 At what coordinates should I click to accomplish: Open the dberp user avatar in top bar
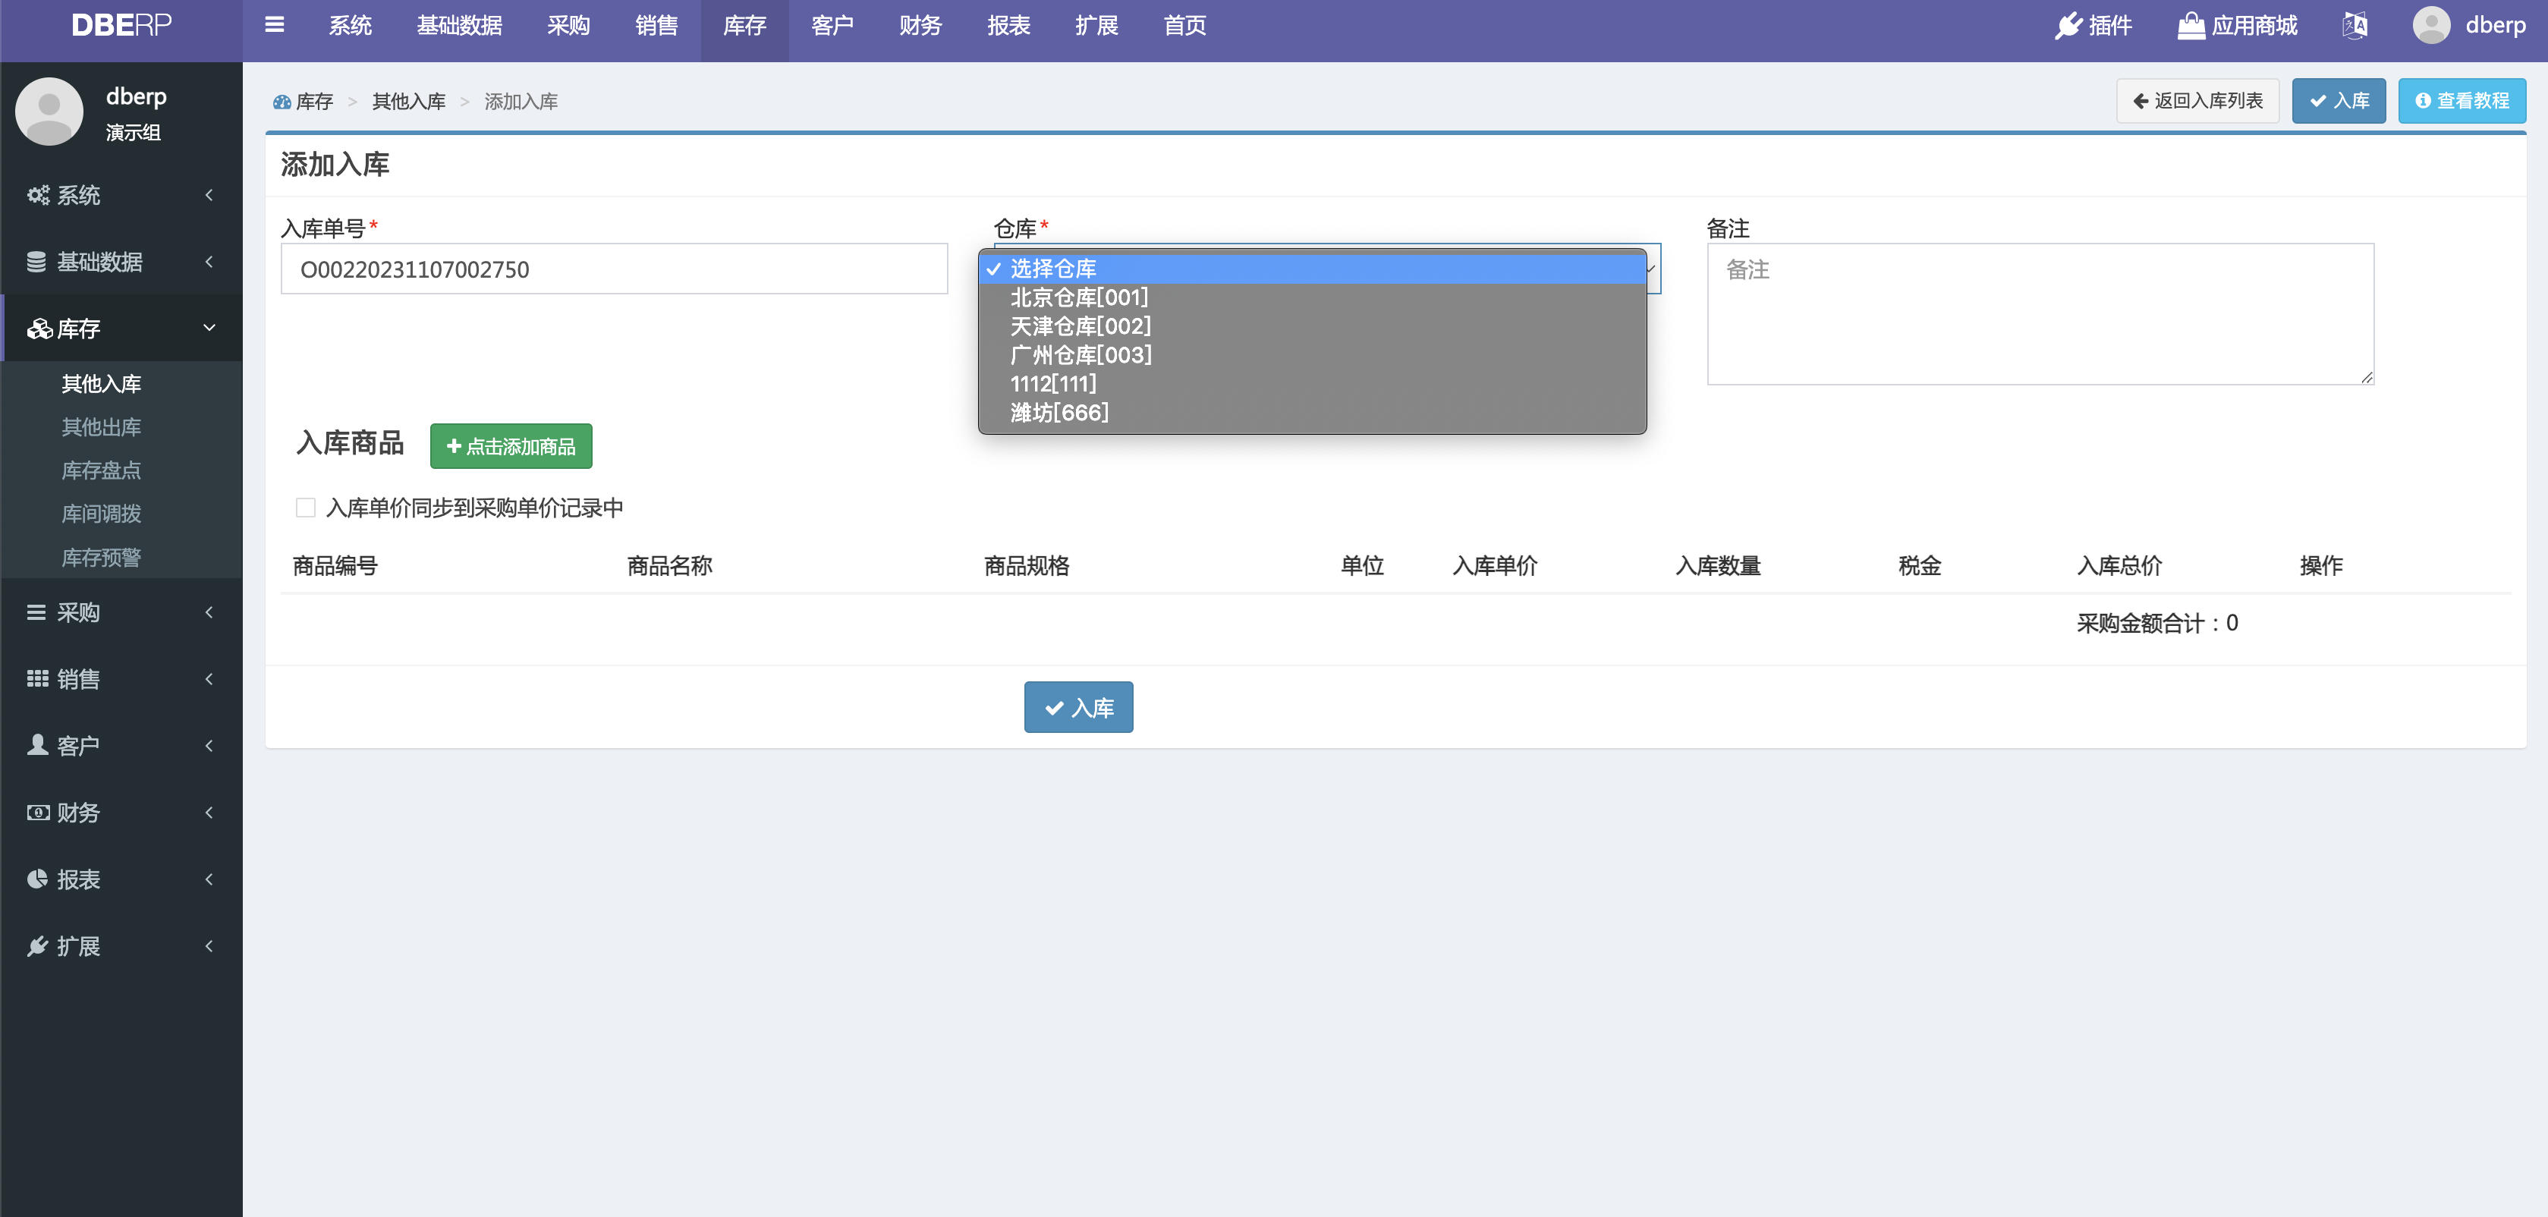point(2431,25)
